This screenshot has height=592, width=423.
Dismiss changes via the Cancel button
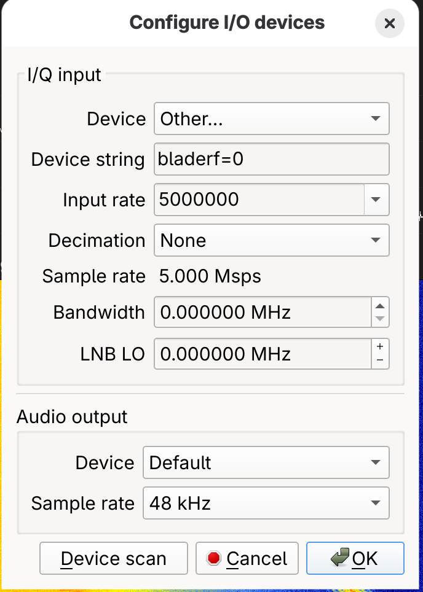[x=247, y=558]
